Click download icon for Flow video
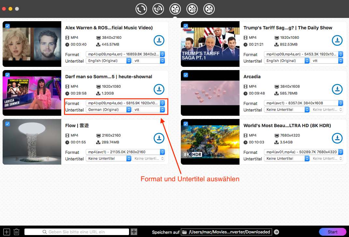Screen dimensions: 349x237 [x=159, y=138]
